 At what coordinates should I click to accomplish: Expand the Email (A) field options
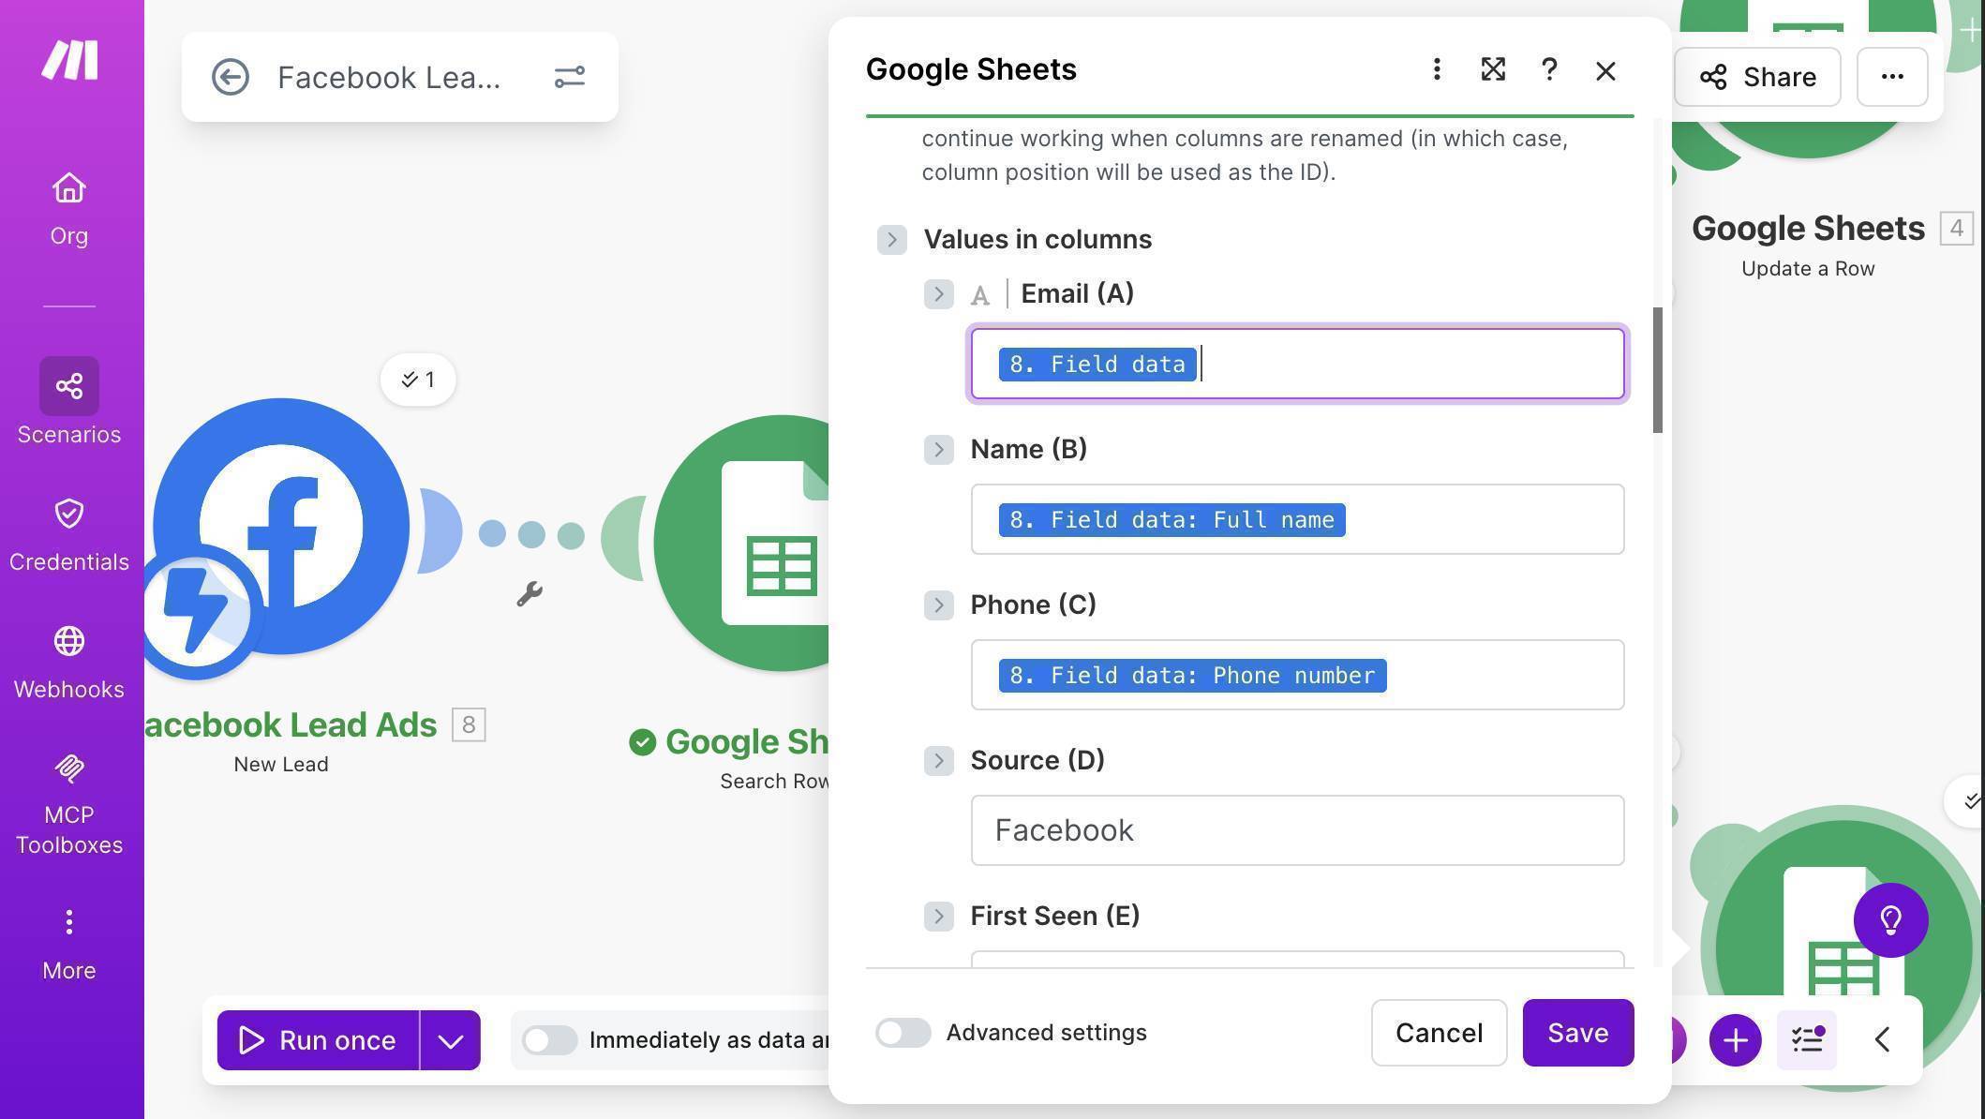click(938, 293)
